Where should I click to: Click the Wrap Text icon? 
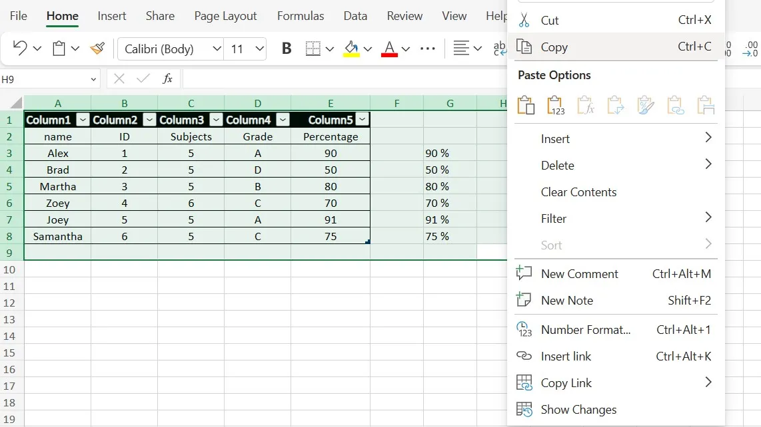[x=499, y=48]
